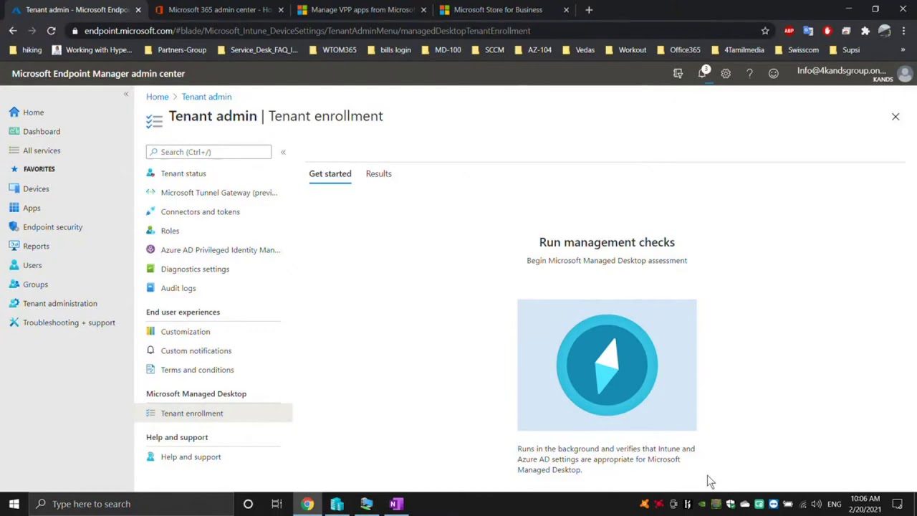Open Chrome from the taskbar
917x516 pixels.
pos(307,504)
